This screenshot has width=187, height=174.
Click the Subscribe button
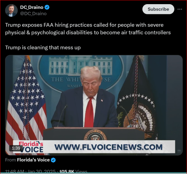[x=158, y=9]
